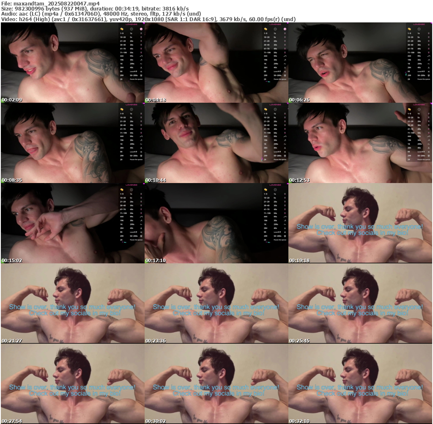Screen dimensions: 433x424
Task: View the frame labeled 00:27:54
Action: (72, 384)
